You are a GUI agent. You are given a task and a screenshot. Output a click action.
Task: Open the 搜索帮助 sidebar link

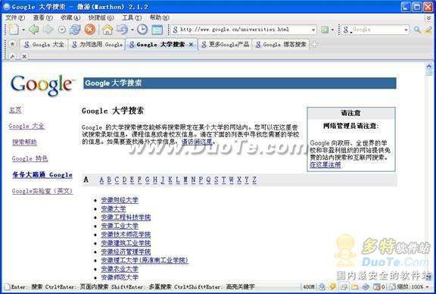click(24, 142)
